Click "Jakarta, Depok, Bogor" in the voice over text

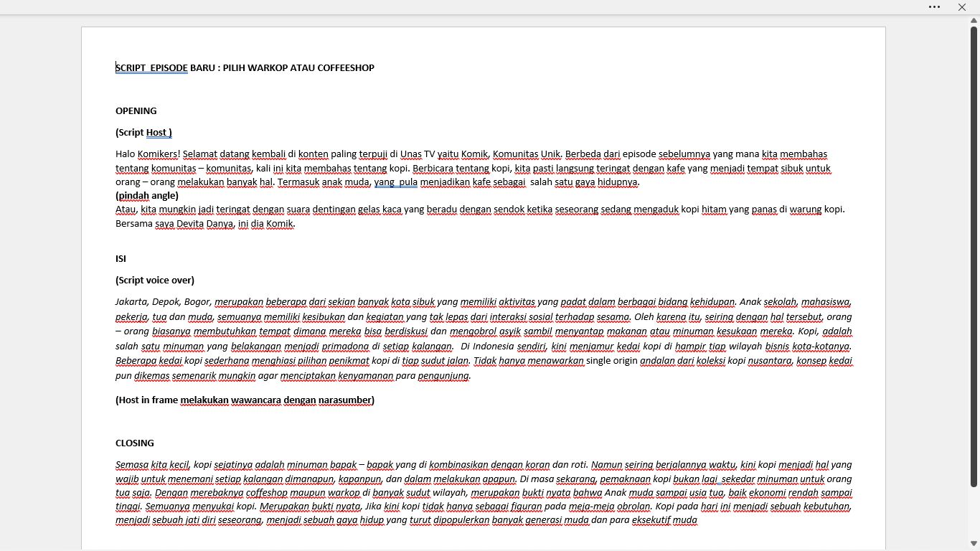coord(163,302)
